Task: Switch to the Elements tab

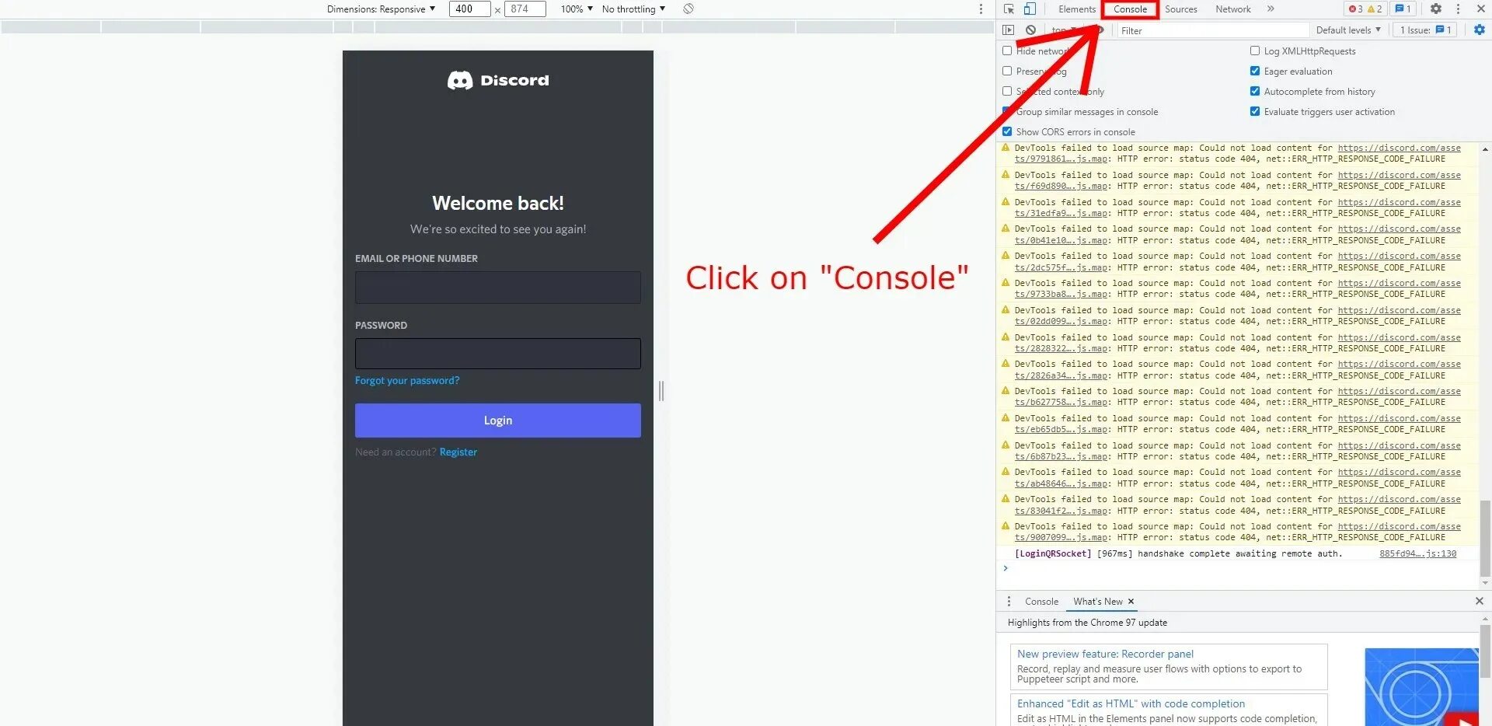Action: click(x=1076, y=9)
